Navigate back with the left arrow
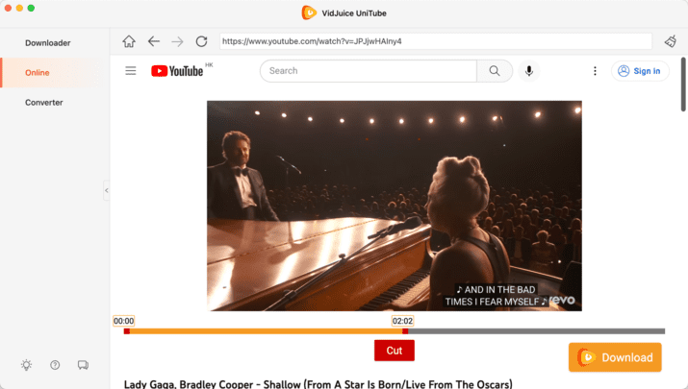Viewport: 688px width, 389px height. 154,41
